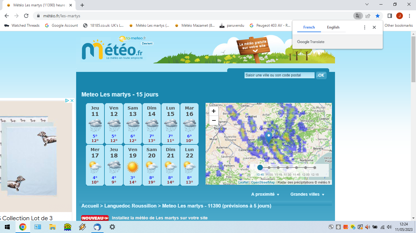The height and width of the screenshot is (233, 416).
Task: Close the Google Translate popup
Action: click(x=374, y=27)
